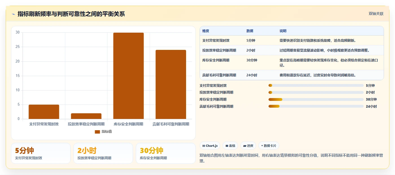Click the 24小时 value in table

click(x=252, y=75)
